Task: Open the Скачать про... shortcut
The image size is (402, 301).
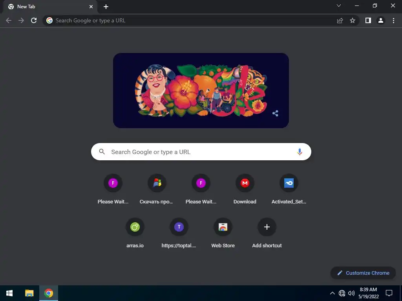Action: [157, 189]
